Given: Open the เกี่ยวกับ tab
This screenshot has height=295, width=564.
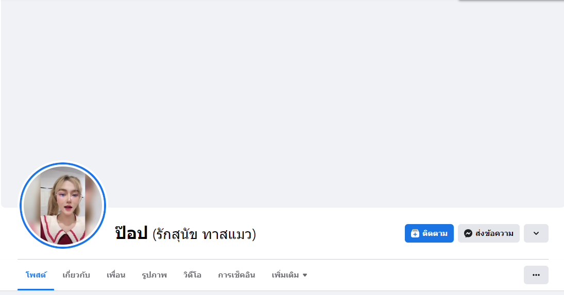Looking at the screenshot, I should point(76,275).
